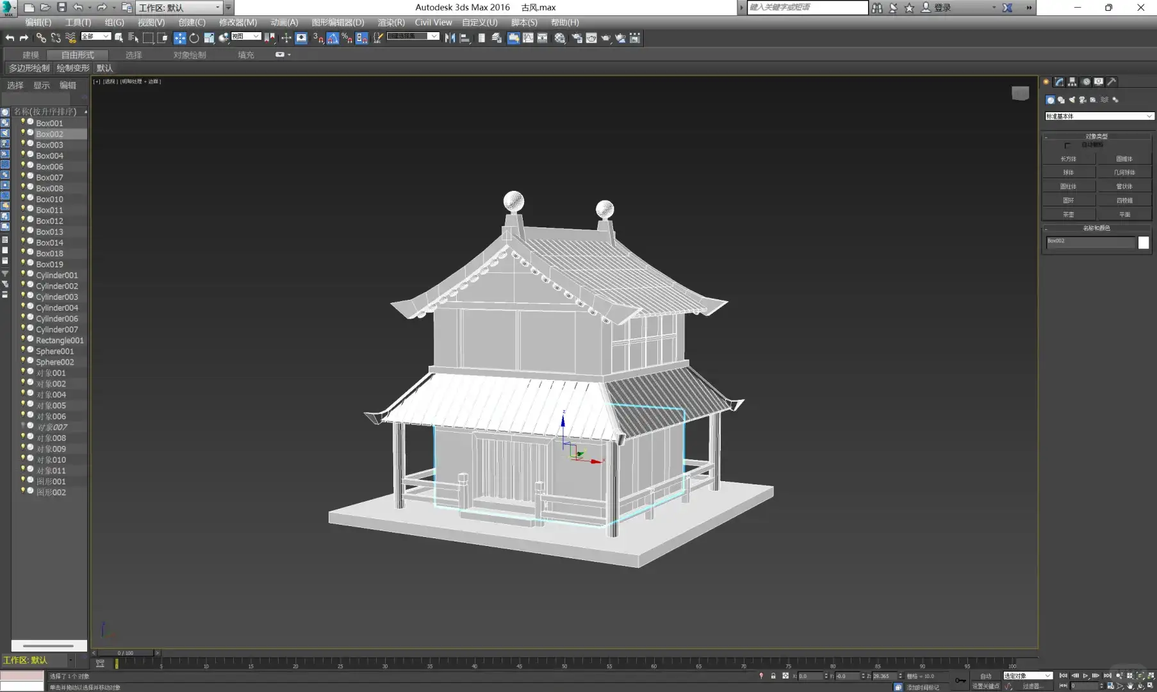The height and width of the screenshot is (692, 1157).
Task: Open the Modify panel tab
Action: coord(1059,82)
